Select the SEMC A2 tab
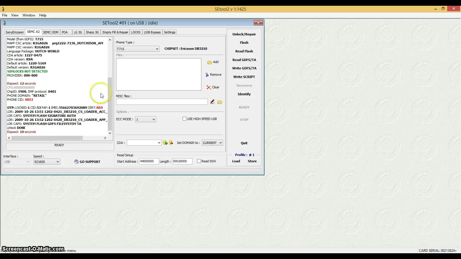 (33, 32)
